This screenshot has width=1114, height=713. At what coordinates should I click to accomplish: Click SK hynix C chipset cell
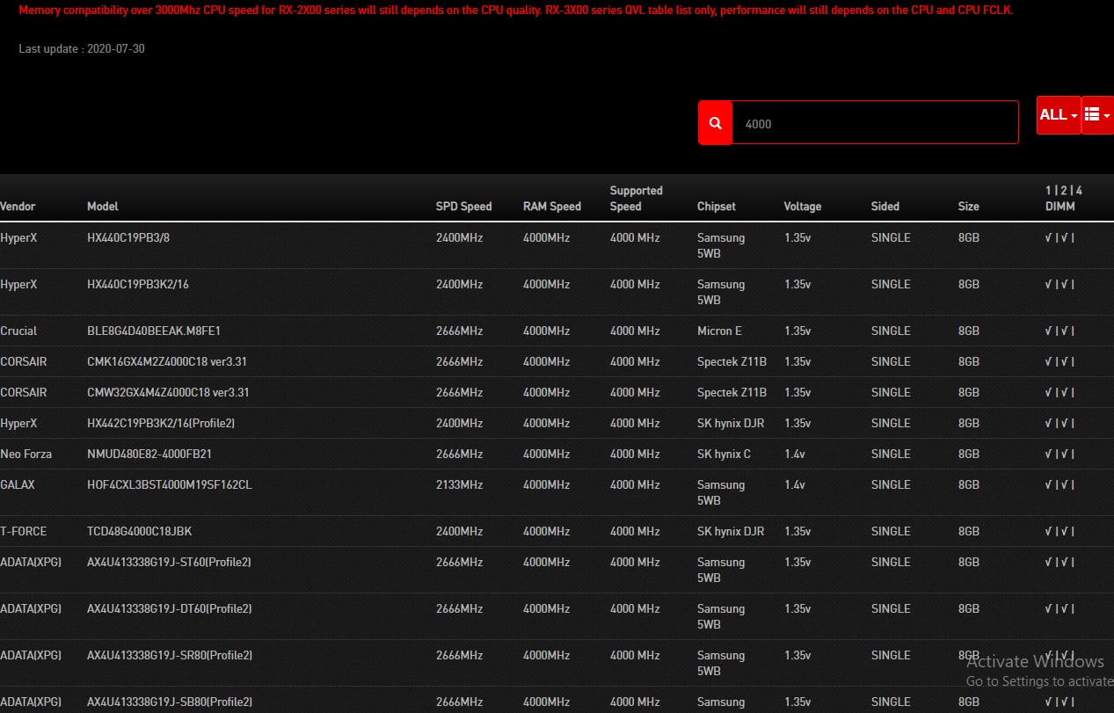tap(724, 455)
